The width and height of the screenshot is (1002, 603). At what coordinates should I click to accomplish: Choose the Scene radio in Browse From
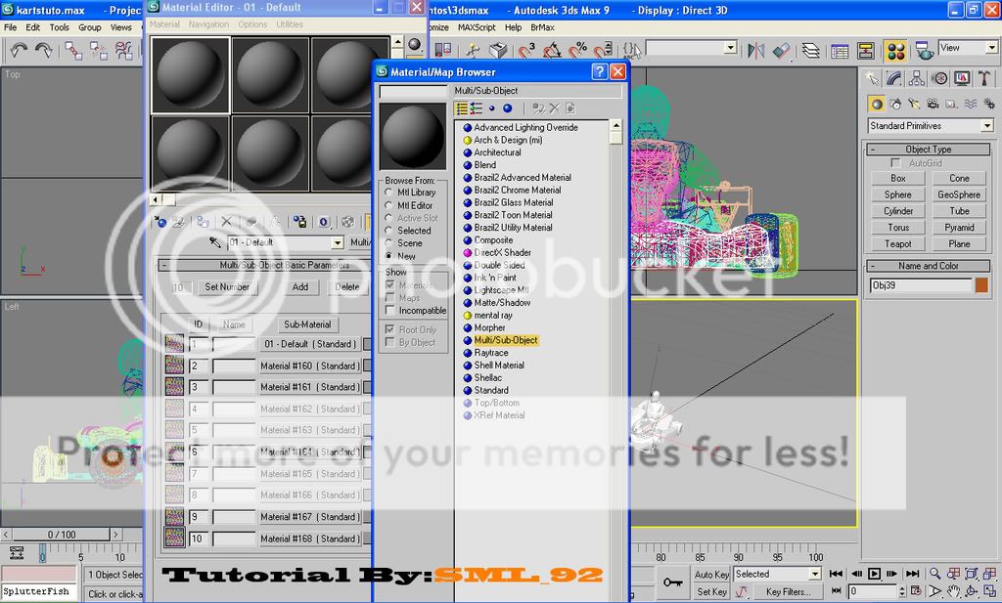(388, 243)
